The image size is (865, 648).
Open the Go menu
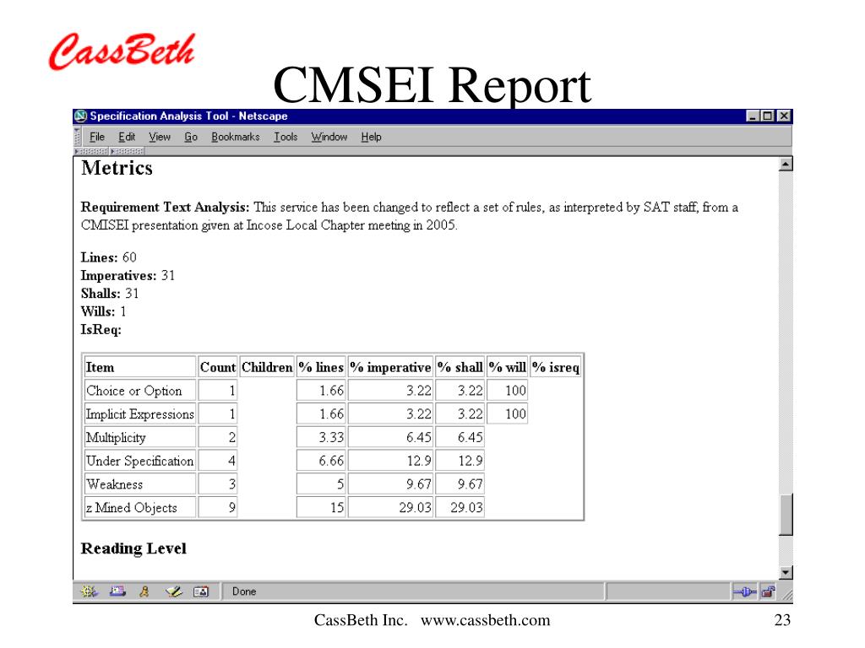[191, 137]
